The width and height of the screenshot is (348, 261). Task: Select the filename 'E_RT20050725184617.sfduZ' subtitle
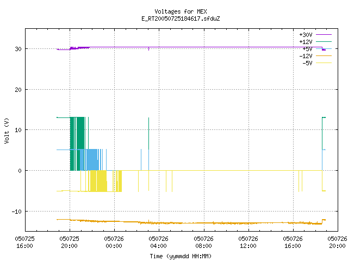click(181, 18)
